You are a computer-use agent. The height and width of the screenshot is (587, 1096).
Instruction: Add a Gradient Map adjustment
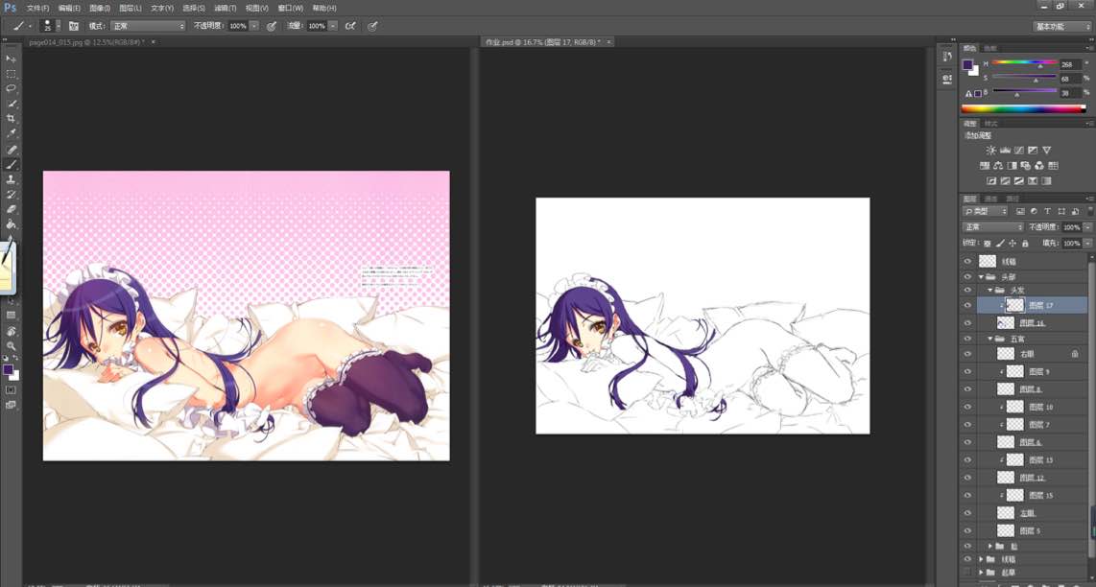click(x=1046, y=181)
